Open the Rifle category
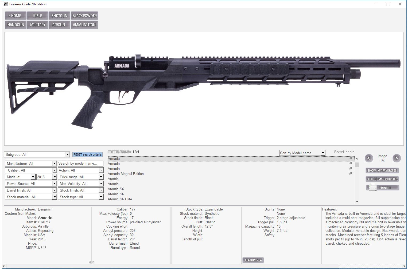 (x=38, y=16)
